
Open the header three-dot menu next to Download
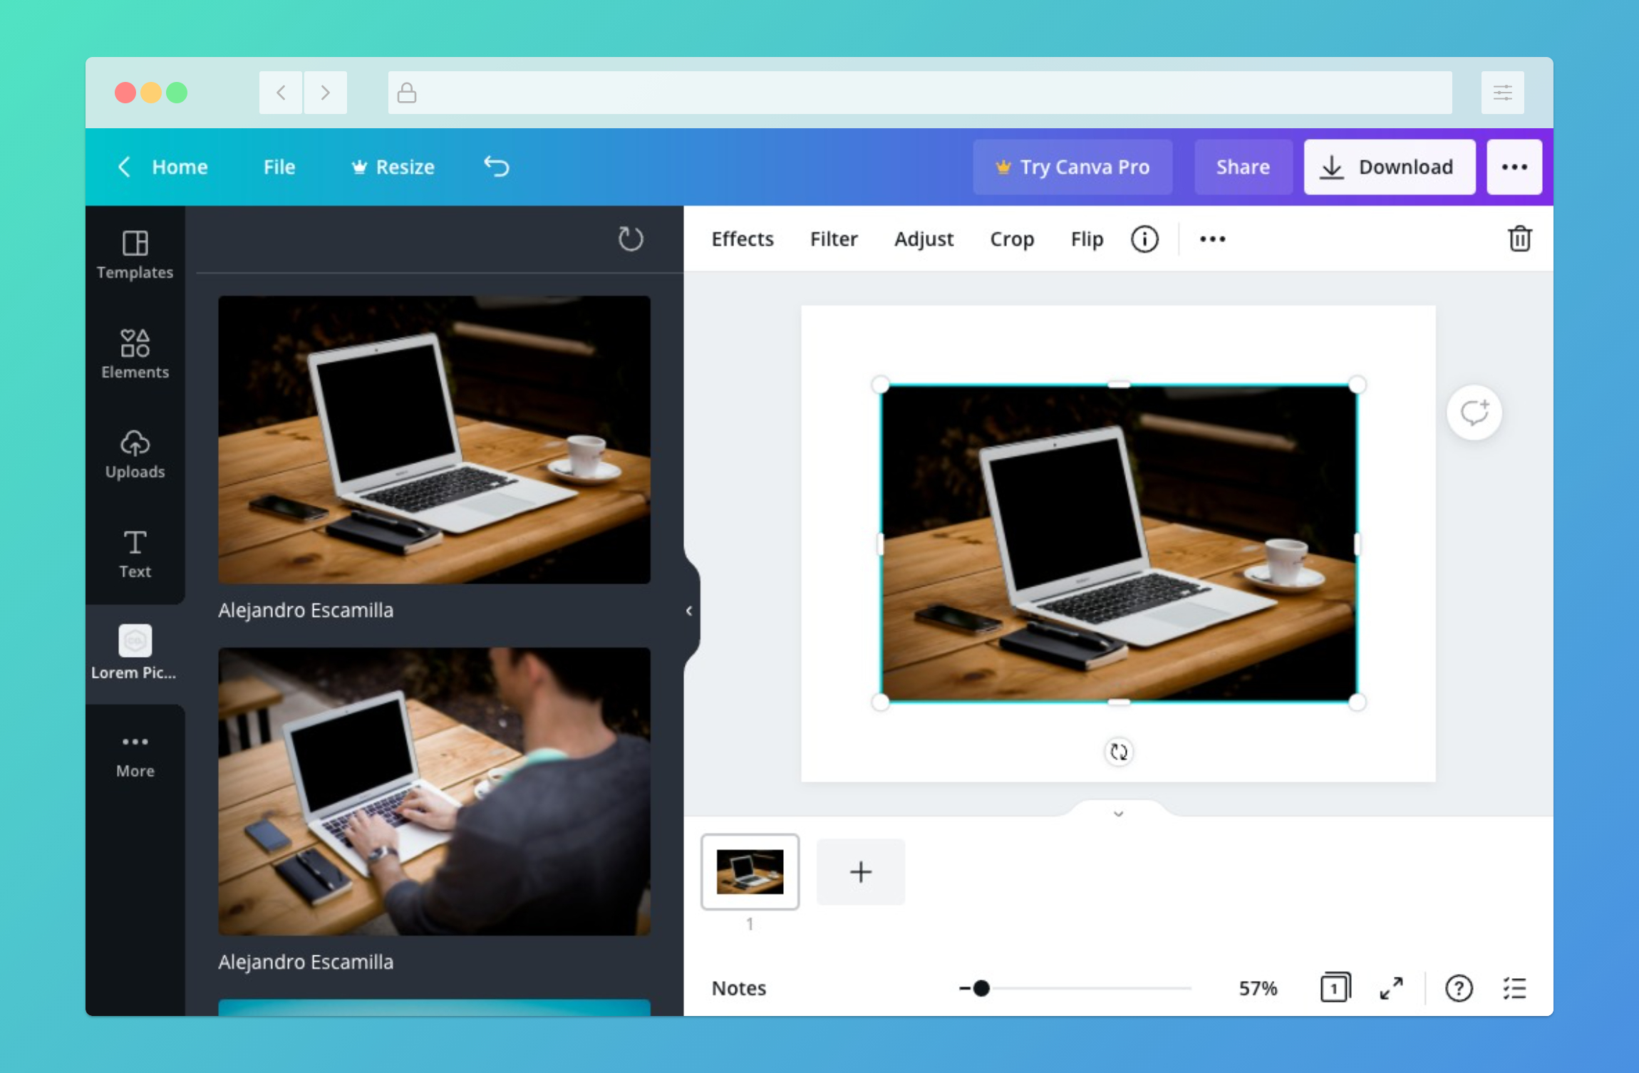coord(1514,167)
